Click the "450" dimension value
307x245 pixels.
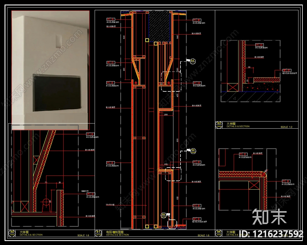(x=177, y=95)
